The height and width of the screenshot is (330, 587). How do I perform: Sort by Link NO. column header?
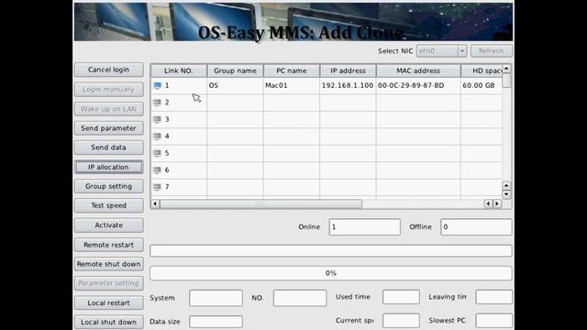coord(179,71)
